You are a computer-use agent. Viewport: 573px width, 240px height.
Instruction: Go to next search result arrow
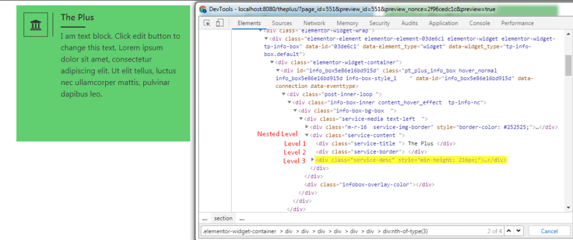coord(518,230)
